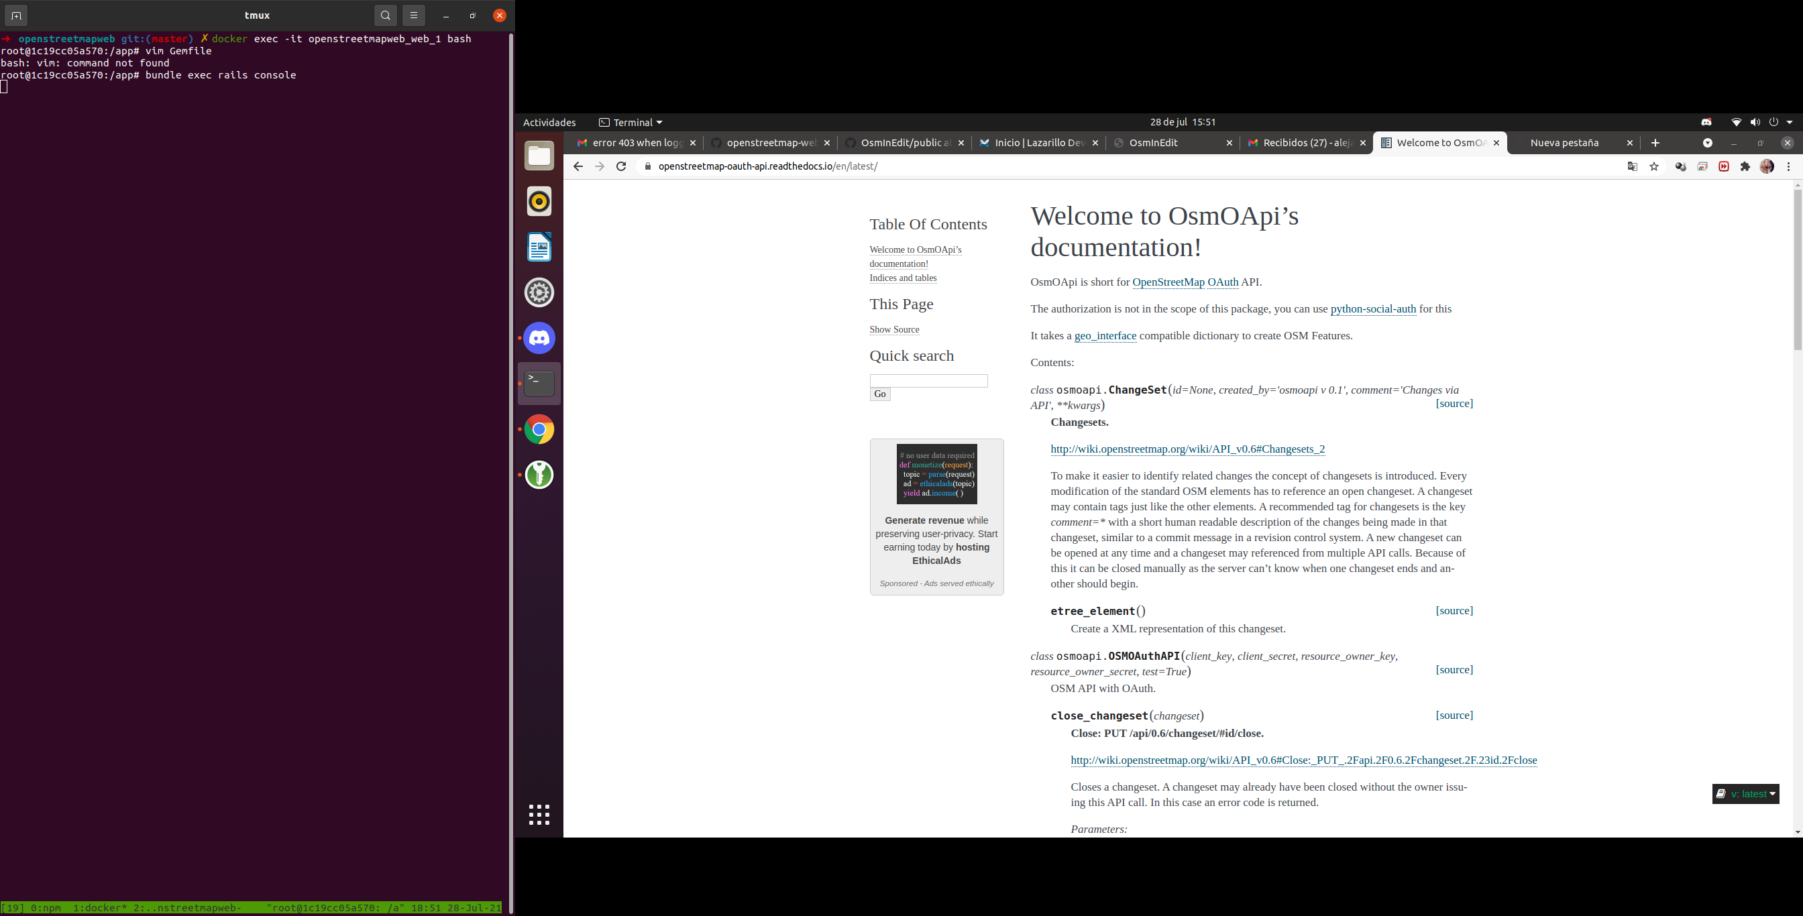Click 'Welcome to OsmOApi's documentation!' TOC link

916,257
